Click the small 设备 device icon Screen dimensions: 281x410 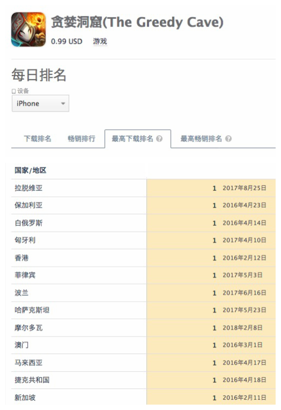(x=14, y=91)
